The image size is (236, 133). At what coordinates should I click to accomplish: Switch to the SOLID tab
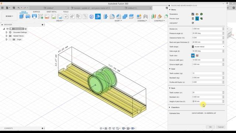pos(24,12)
